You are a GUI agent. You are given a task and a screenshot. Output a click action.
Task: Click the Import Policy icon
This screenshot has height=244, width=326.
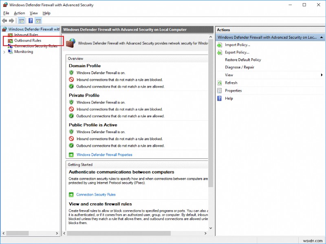219,45
